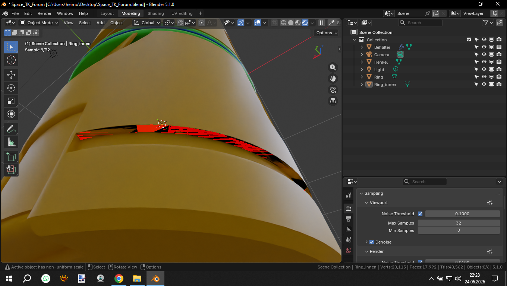Toggle the Denoise checkbox
The height and width of the screenshot is (286, 507).
[372, 242]
